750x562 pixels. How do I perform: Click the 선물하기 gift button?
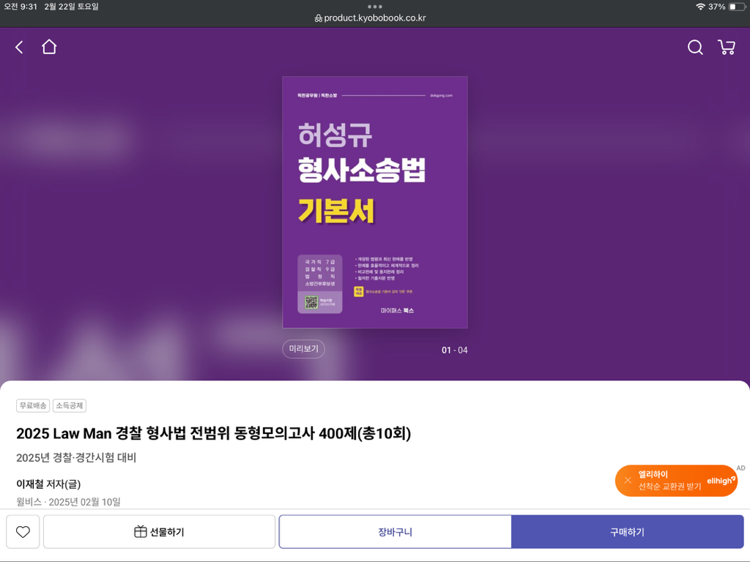pos(159,532)
